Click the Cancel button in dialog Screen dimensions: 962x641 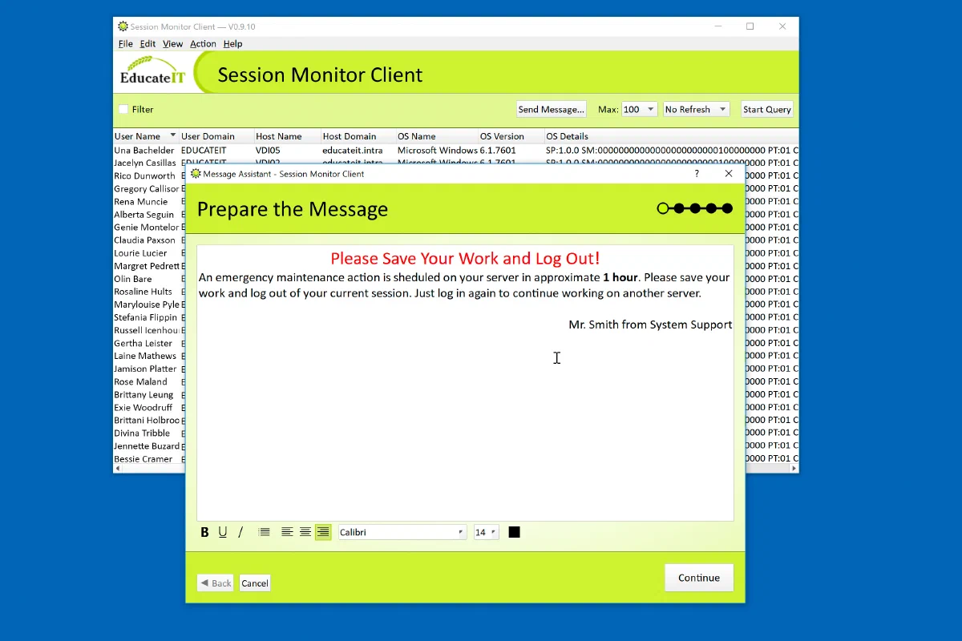[255, 583]
